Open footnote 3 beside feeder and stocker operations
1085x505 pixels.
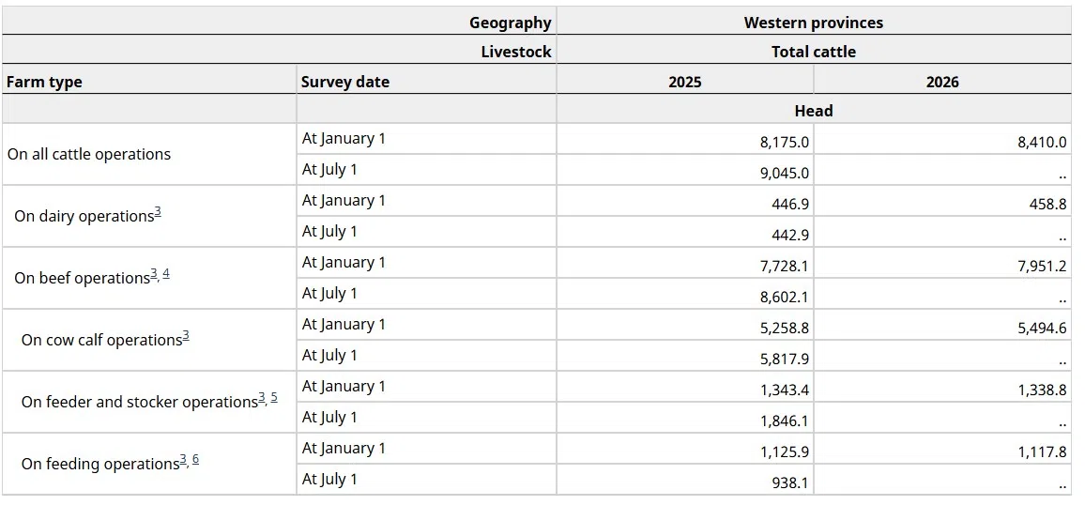pyautogui.click(x=262, y=398)
